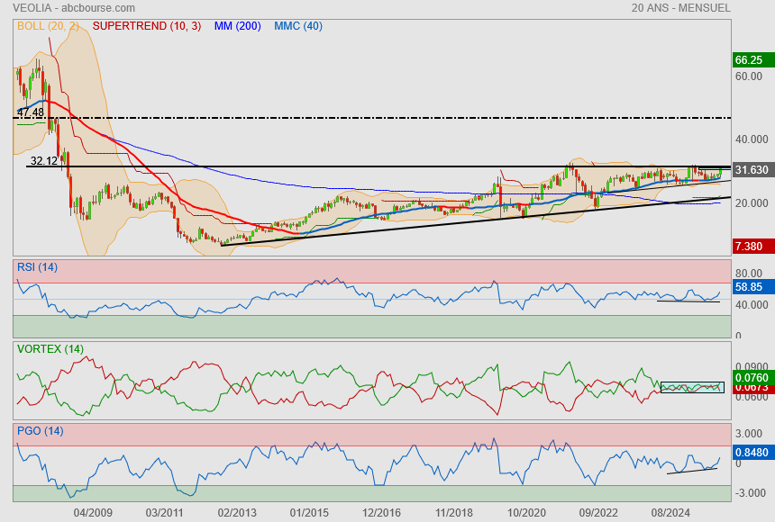Select the VORTEX (14) indicator label
The height and width of the screenshot is (522, 775).
pyautogui.click(x=50, y=348)
